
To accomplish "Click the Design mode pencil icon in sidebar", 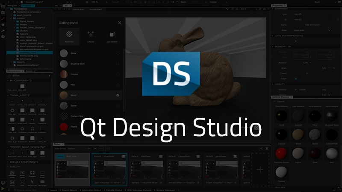I will (3, 19).
